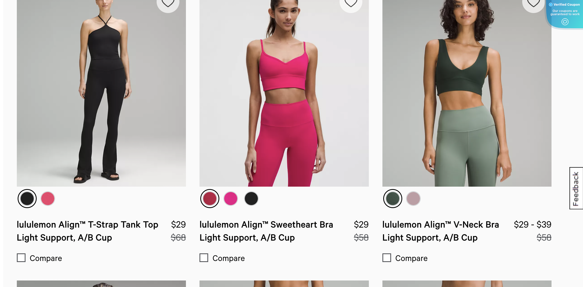583x287 pixels.
Task: Favorite the Align Sweetheart Bra
Action: point(351,3)
